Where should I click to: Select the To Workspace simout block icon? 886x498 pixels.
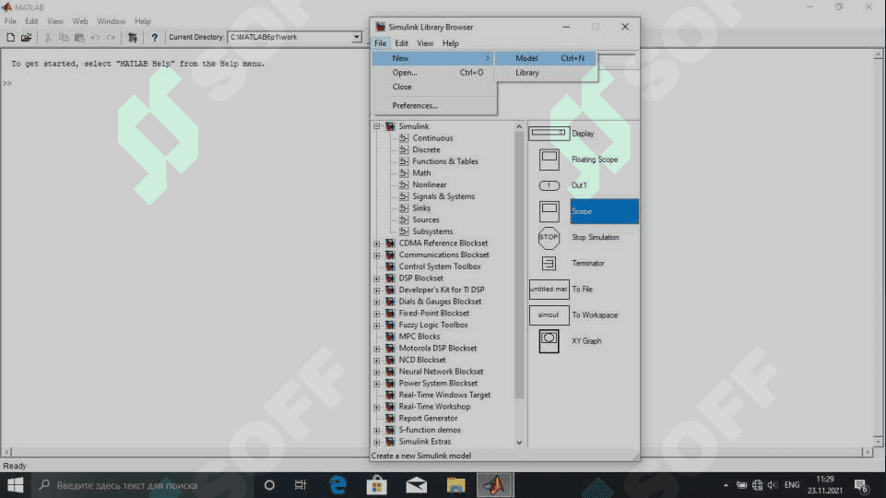549,314
